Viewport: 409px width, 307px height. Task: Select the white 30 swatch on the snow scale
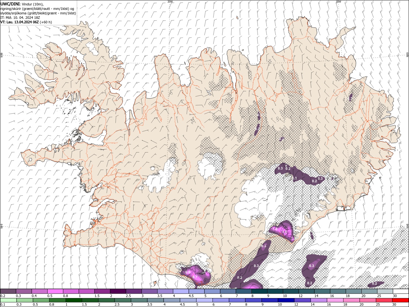pos(400,291)
